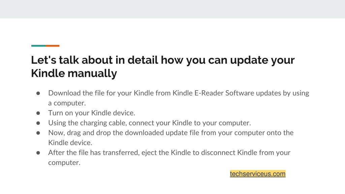345x194 pixels.
Task: Click the bullet dot before "Turn on your Kindle"
Action: coord(38,113)
